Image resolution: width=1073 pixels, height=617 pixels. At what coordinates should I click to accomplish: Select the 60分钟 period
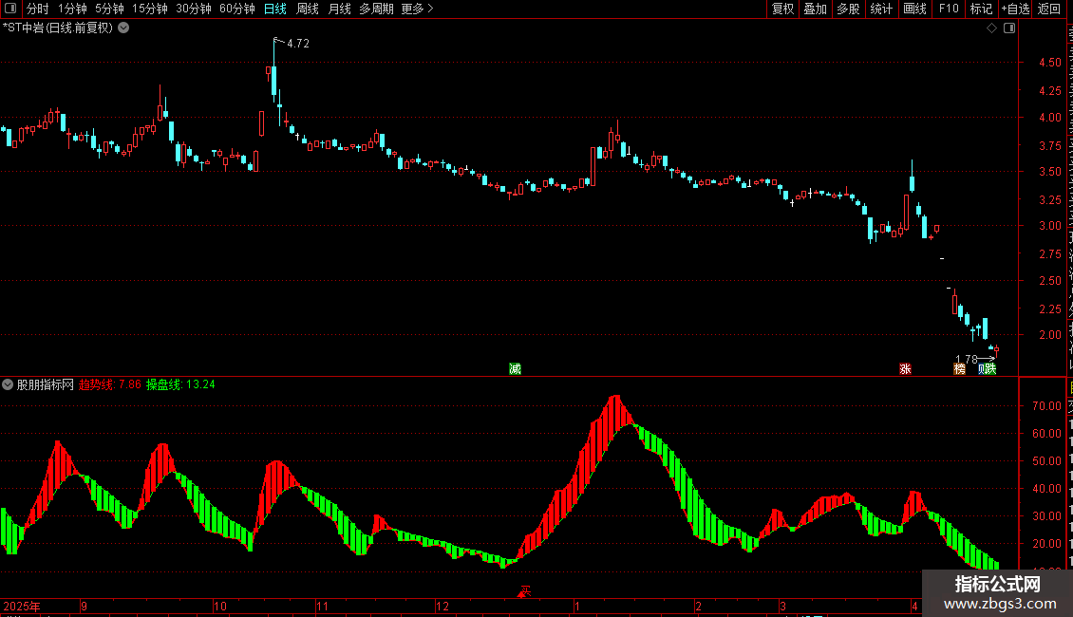click(x=237, y=9)
